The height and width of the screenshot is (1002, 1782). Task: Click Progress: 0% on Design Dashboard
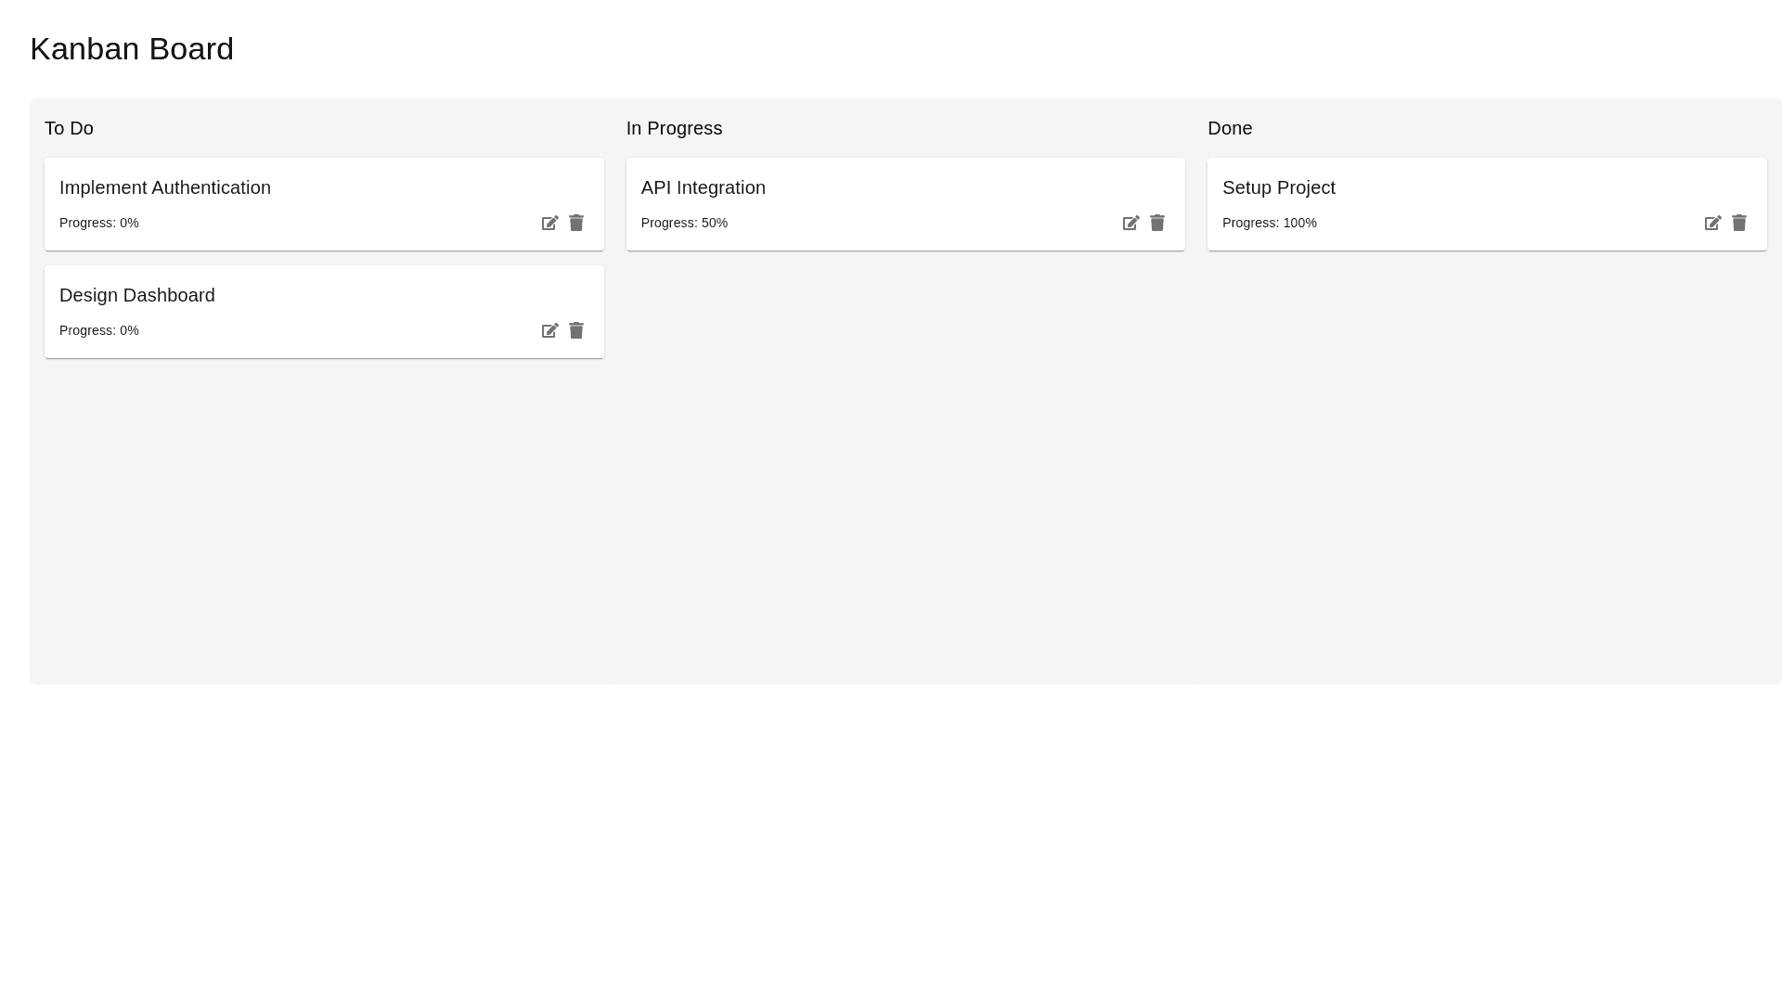point(99,330)
